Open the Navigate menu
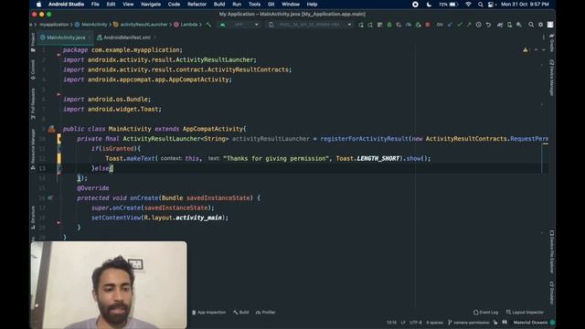This screenshot has width=585, height=329. click(x=151, y=5)
